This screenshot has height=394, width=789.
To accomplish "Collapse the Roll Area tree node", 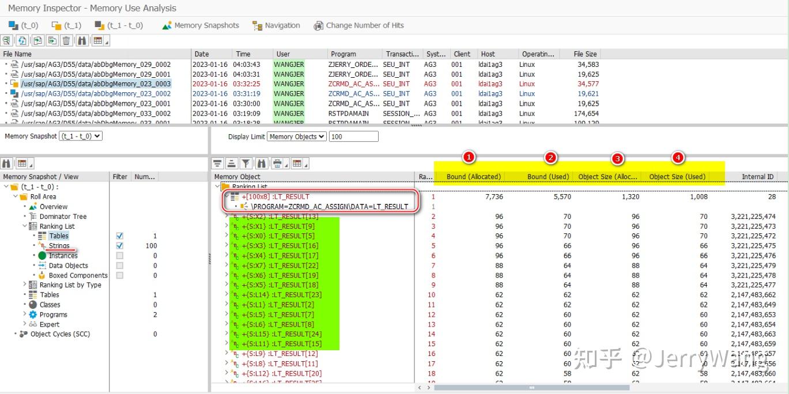I will tap(16, 196).
